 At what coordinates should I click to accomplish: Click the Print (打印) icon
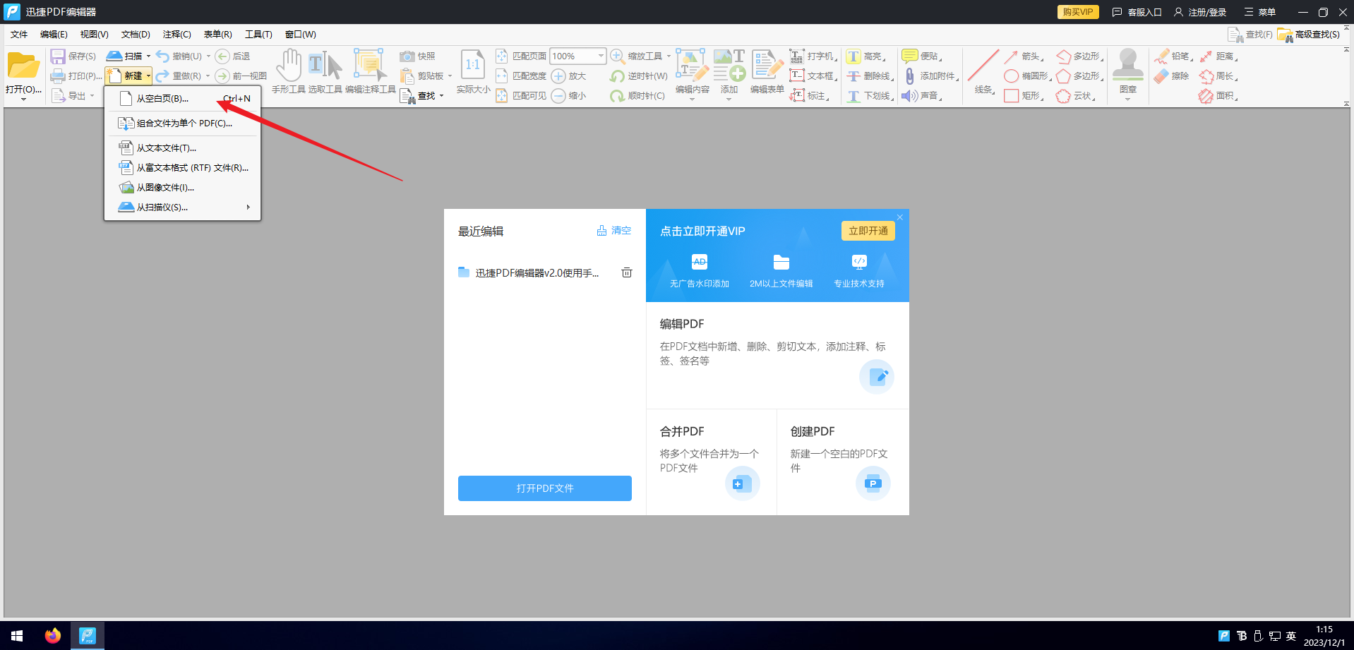tap(58, 76)
